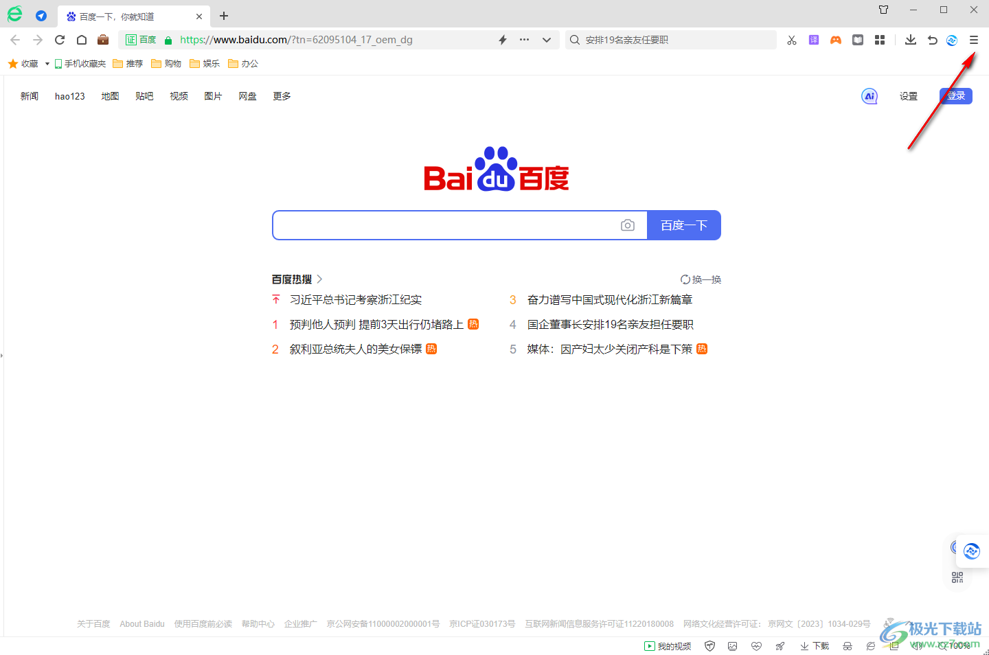Screen dimensions: 989x655
Task: Click the 收藏 star favorites button
Action: tap(23, 64)
